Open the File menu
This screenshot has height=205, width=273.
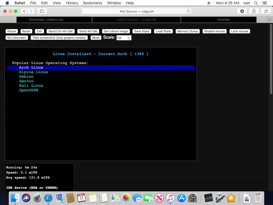point(33,3)
